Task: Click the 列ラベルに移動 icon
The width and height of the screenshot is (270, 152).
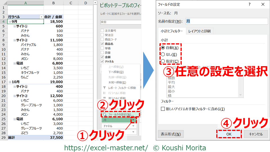Action: [x=104, y=98]
